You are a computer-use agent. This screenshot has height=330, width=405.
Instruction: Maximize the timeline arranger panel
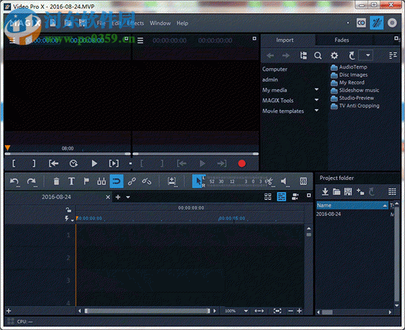click(308, 196)
